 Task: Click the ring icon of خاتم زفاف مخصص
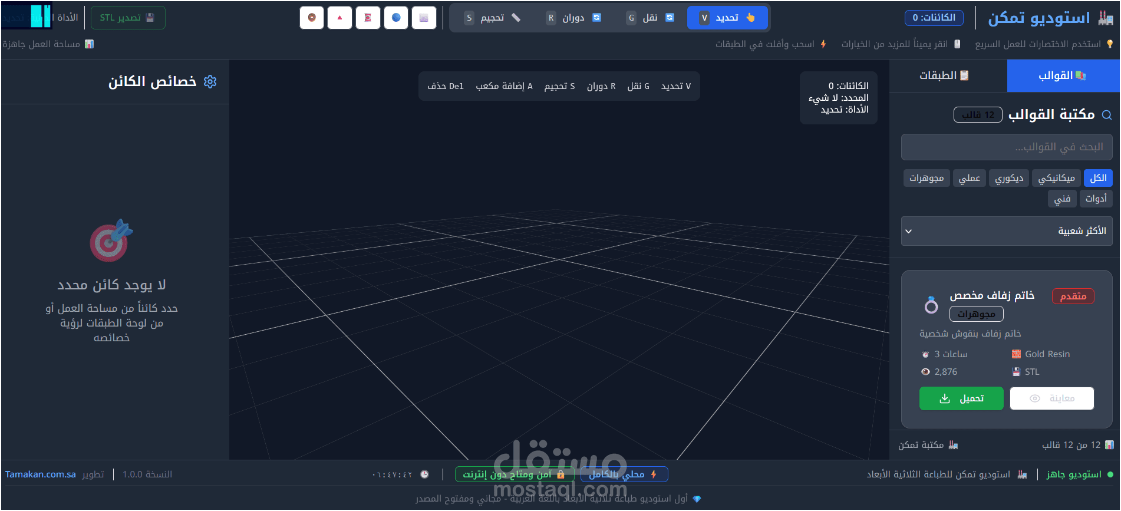(x=931, y=305)
